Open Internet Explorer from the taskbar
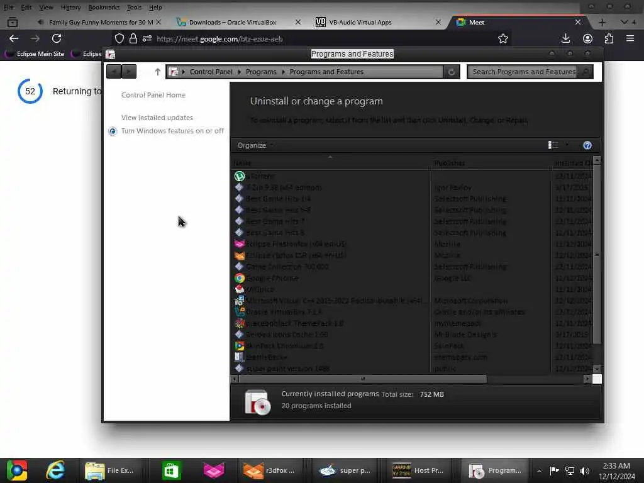This screenshot has height=483, width=644. (55, 470)
